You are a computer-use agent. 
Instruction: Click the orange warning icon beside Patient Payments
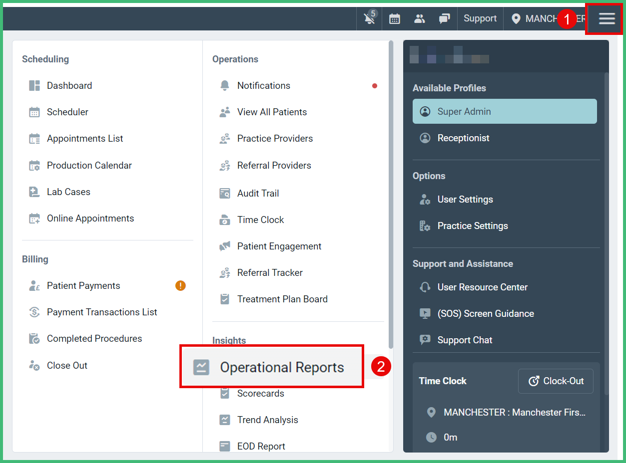(x=180, y=285)
